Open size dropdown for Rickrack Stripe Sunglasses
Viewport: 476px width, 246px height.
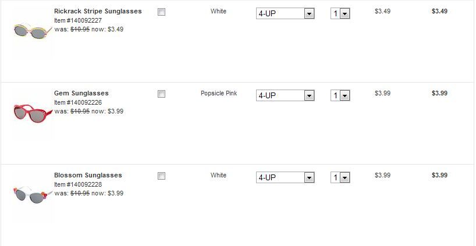point(285,13)
